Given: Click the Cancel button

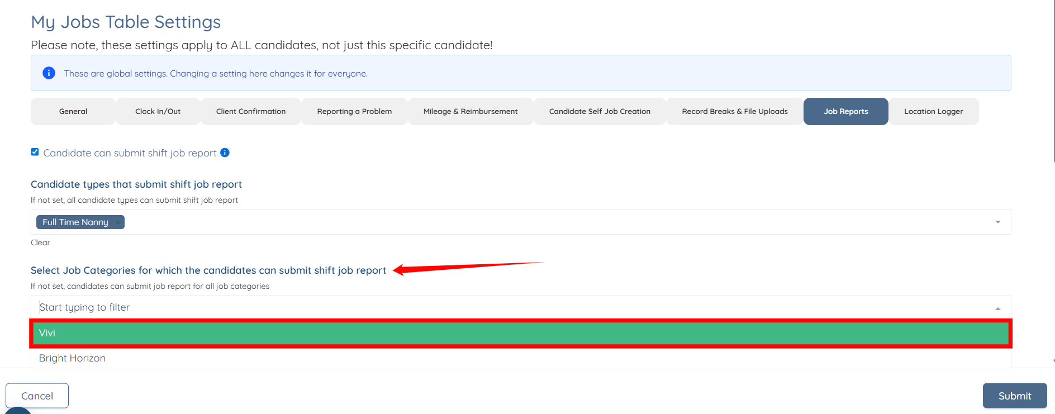Looking at the screenshot, I should click(x=37, y=396).
